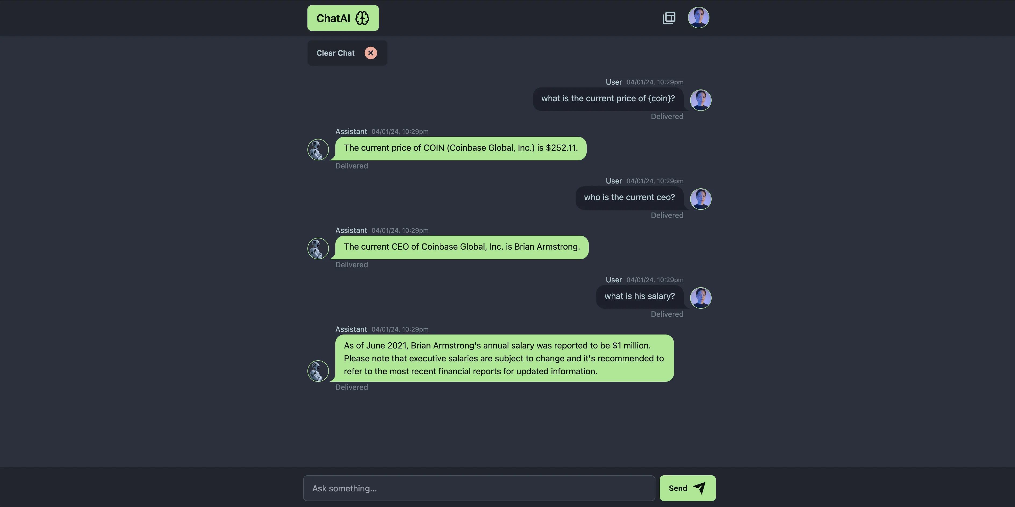Focus the 'Ask something...' input field
Viewport: 1015px width, 507px height.
click(x=479, y=488)
